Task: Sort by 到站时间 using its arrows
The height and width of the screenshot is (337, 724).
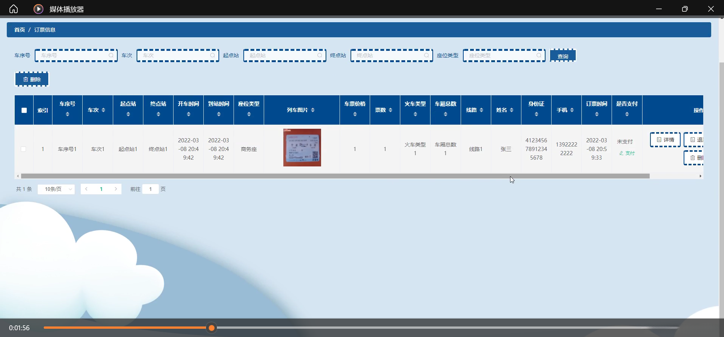Action: 219,114
